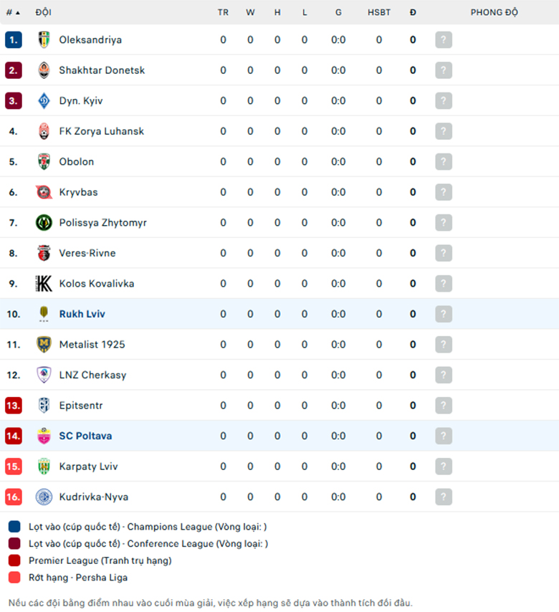Viewport: 559px width, 612px height.
Task: Click the Polissya Zhytomyr round crest
Action: (x=44, y=222)
